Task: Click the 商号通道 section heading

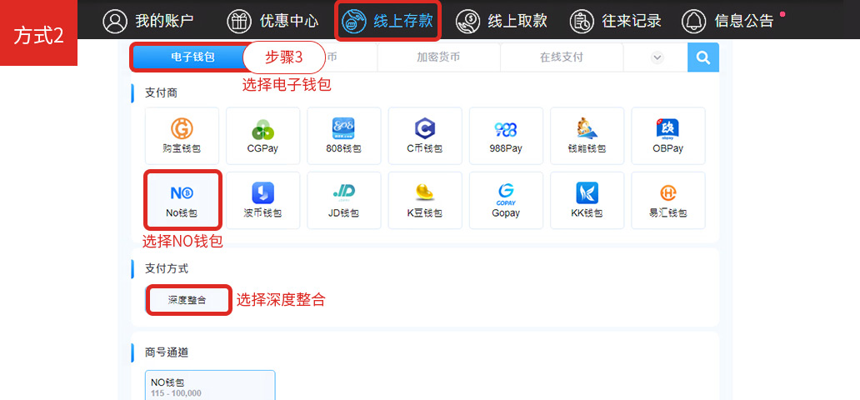Action: [166, 352]
